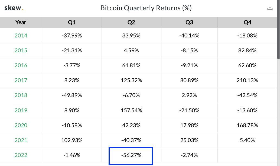Select the 210.13% Q4 2017 cell
This screenshot has height=166, width=280.
(247, 80)
